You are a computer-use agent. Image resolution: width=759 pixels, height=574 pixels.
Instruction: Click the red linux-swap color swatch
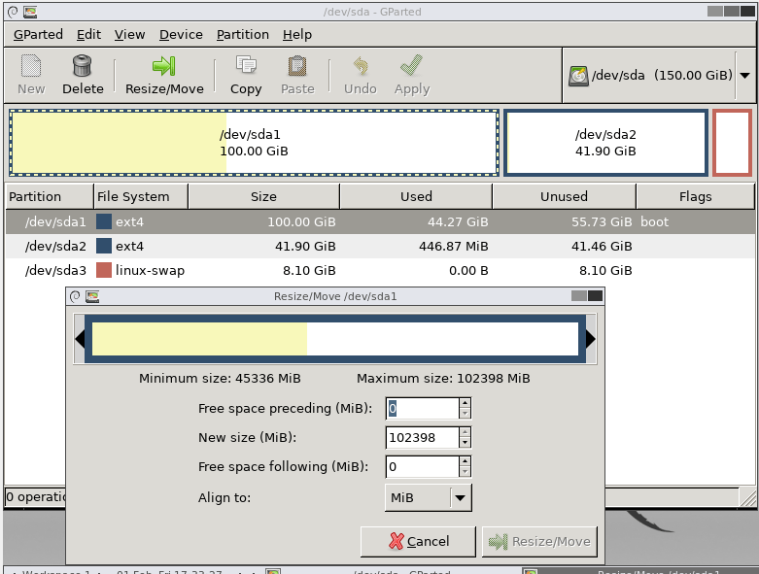click(x=104, y=270)
